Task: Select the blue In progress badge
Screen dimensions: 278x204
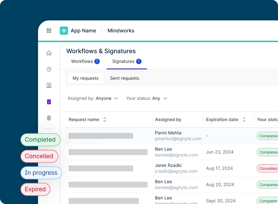Action: click(x=41, y=173)
